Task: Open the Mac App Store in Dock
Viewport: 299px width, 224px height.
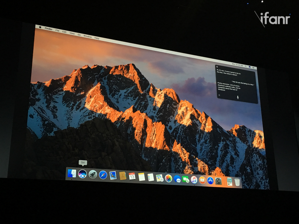Action: tap(210, 180)
